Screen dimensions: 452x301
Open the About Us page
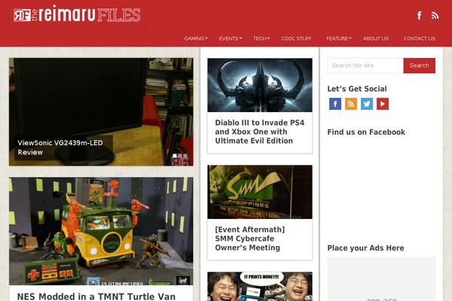(x=376, y=38)
